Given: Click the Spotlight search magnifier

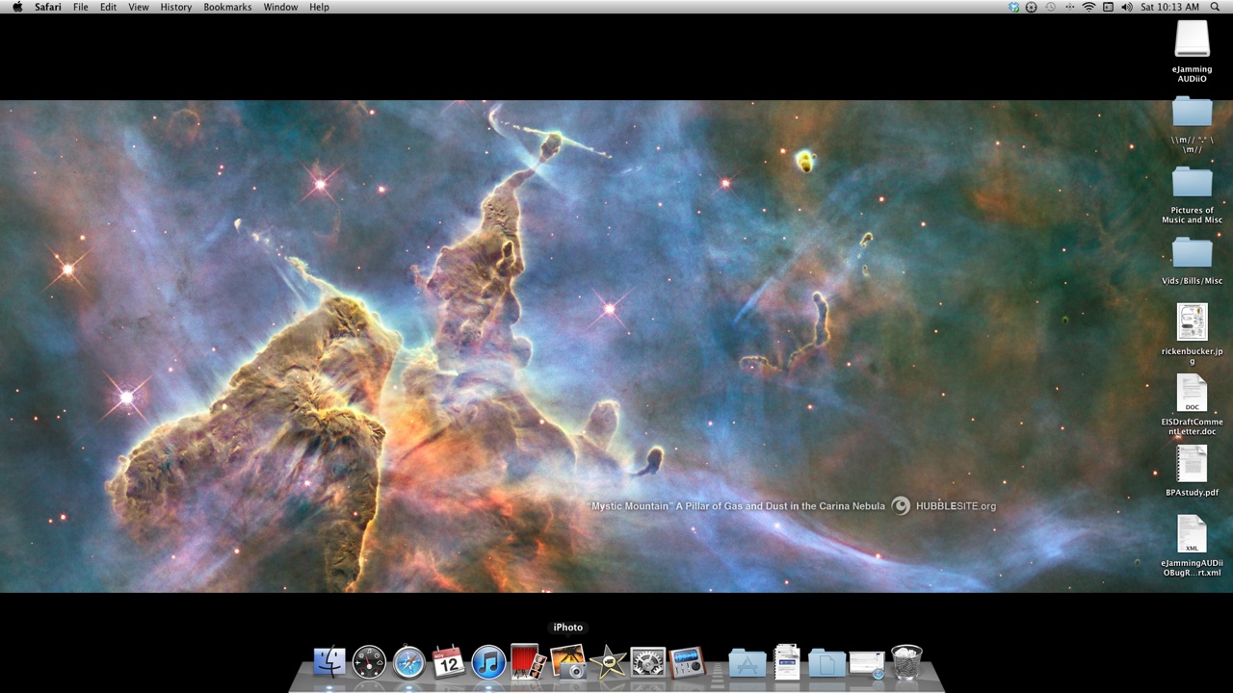Looking at the screenshot, I should [1215, 7].
